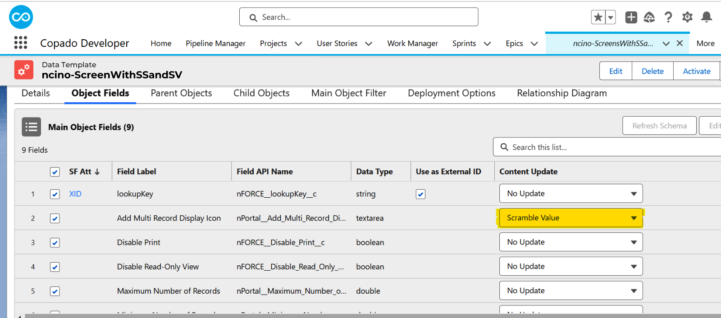
Task: Open the Help question mark icon
Action: click(x=668, y=17)
